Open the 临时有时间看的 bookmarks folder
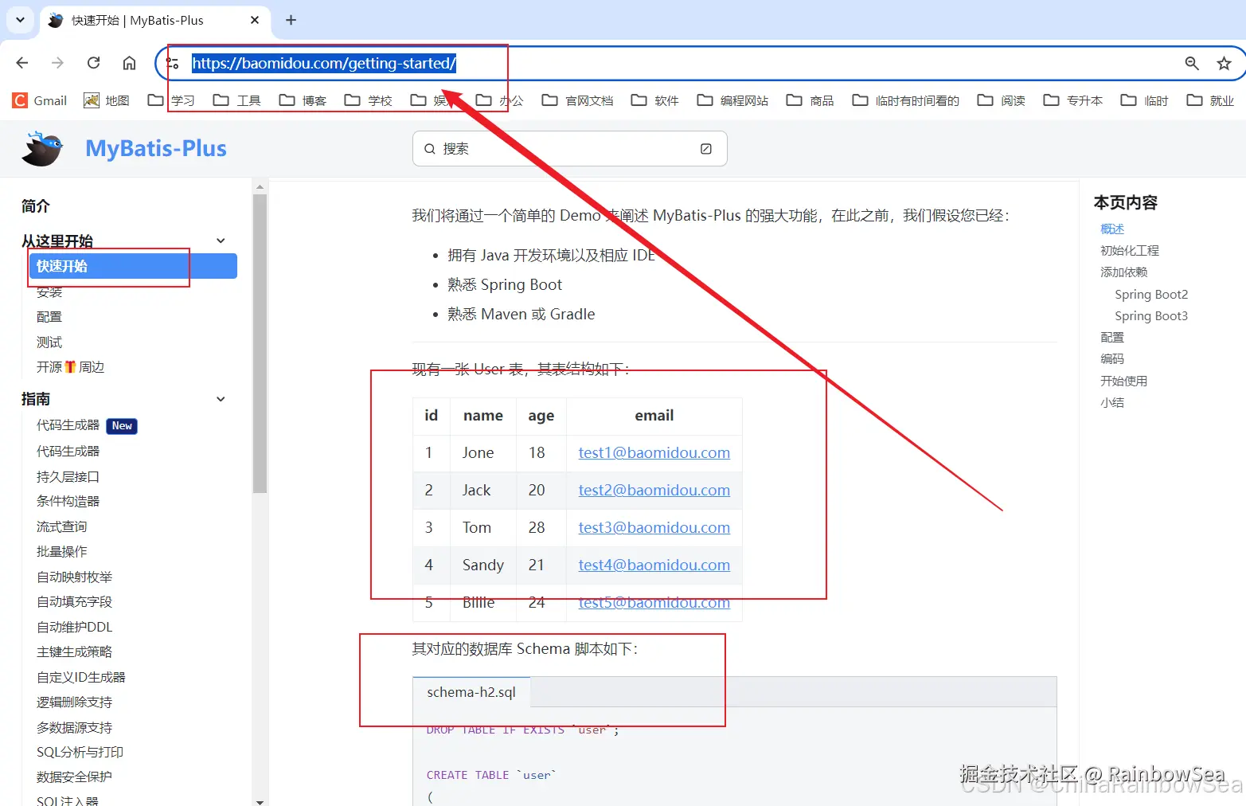 (906, 100)
